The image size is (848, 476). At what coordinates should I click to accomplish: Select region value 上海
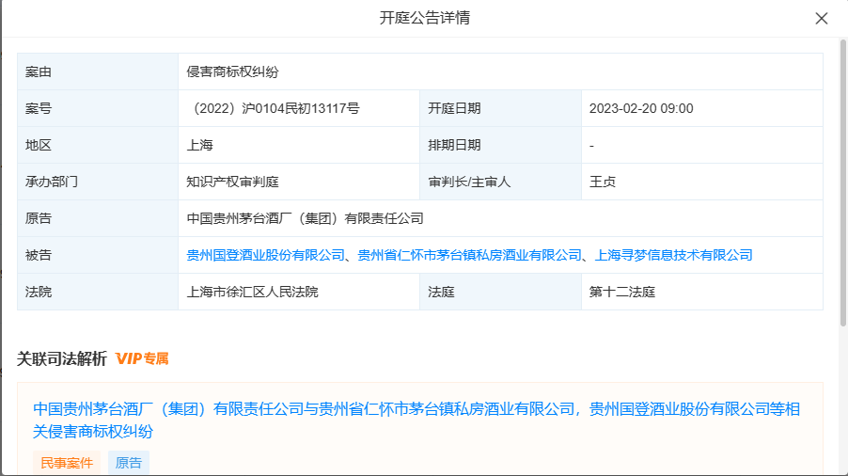tap(199, 145)
